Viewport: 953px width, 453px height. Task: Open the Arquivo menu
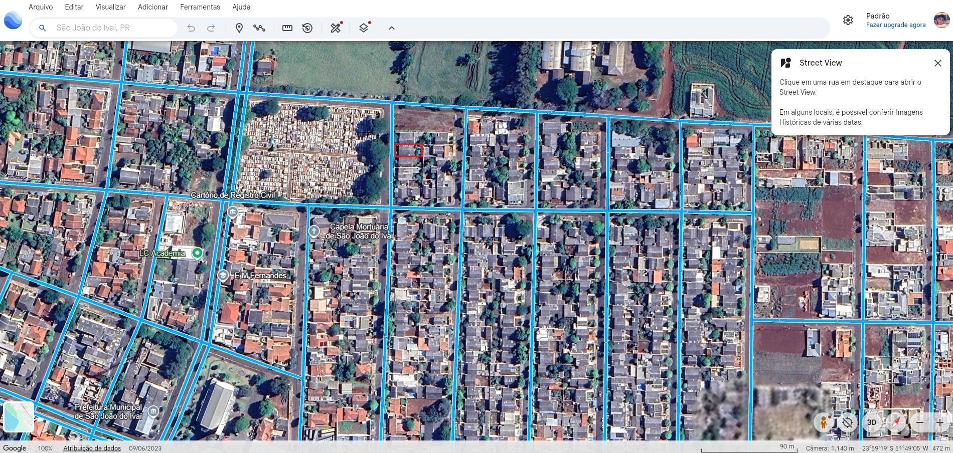[41, 7]
